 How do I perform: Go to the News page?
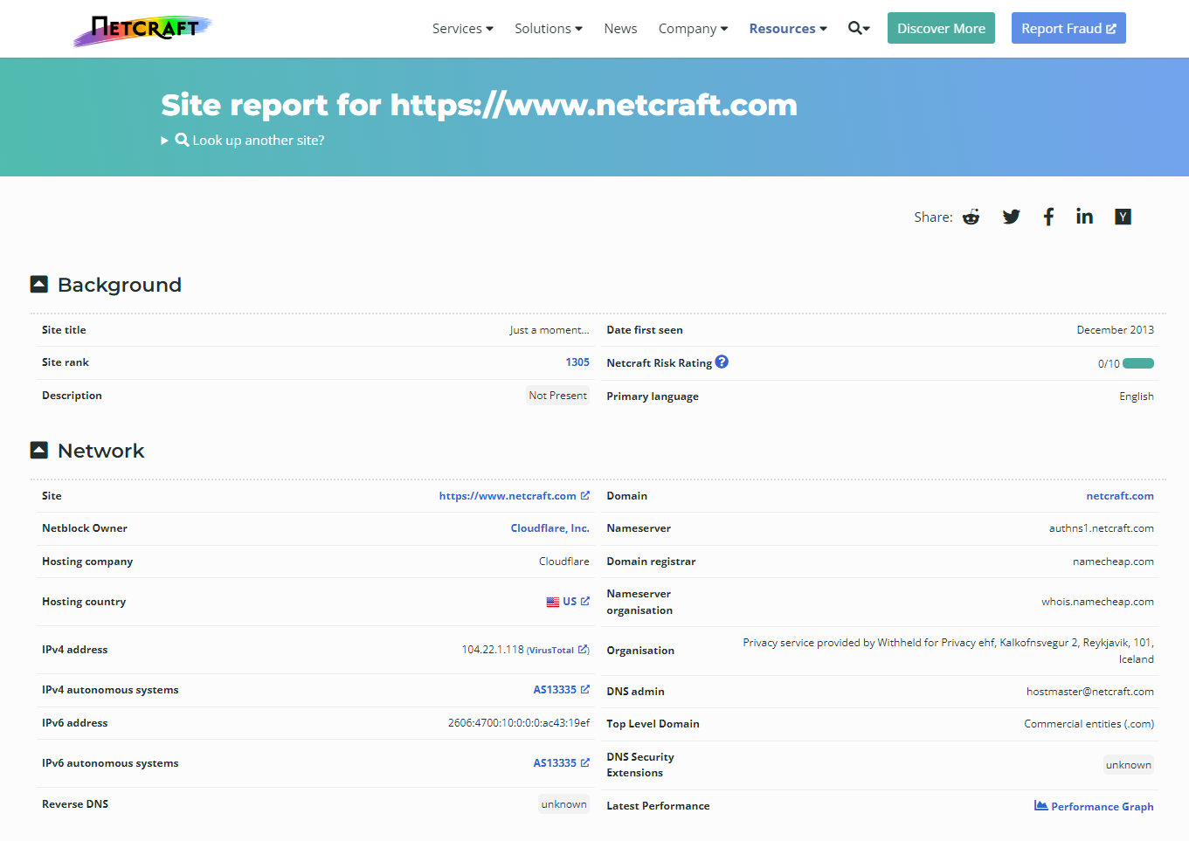pos(620,29)
